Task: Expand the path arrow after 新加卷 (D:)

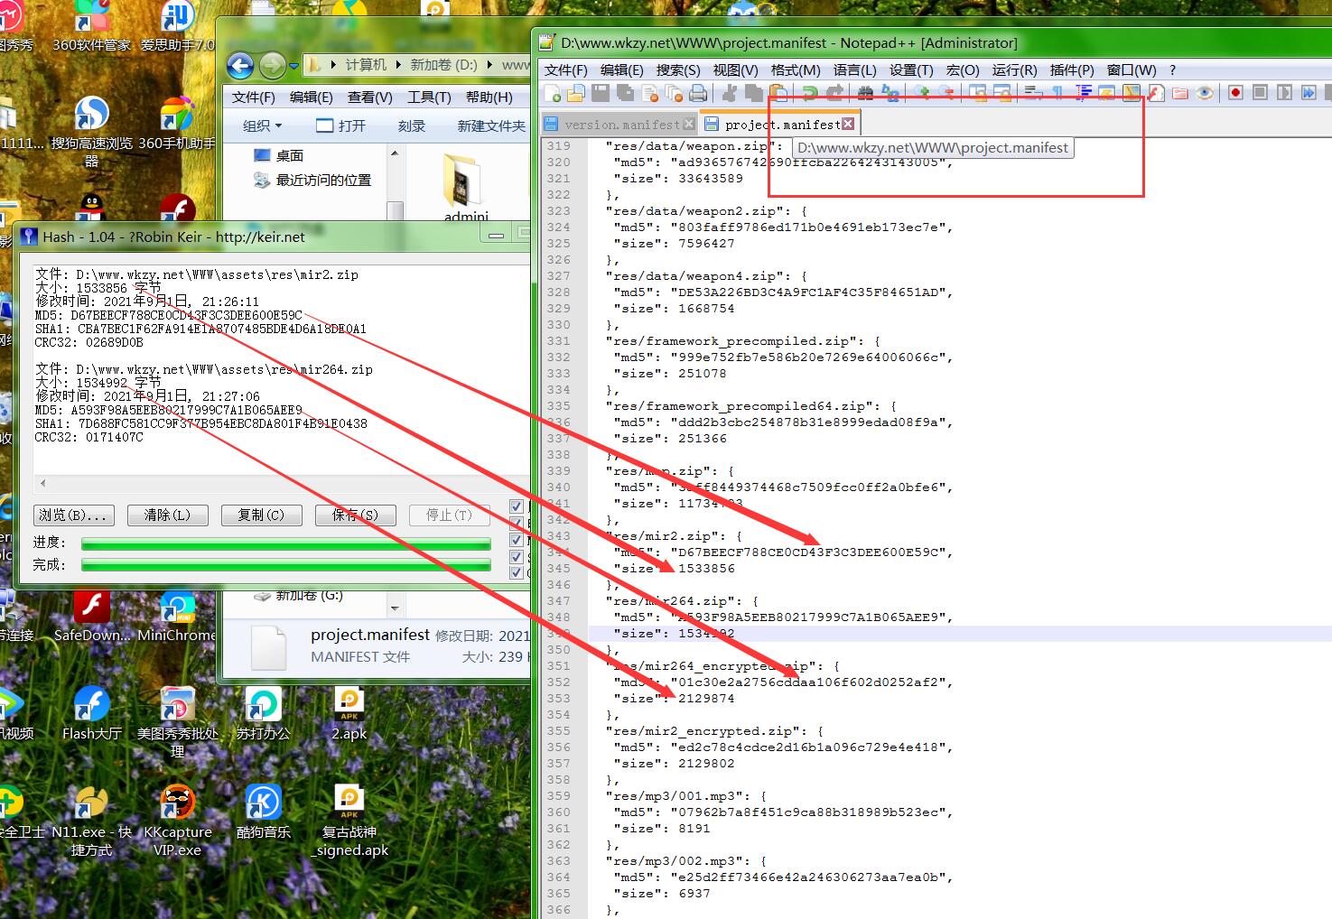Action: coord(490,65)
